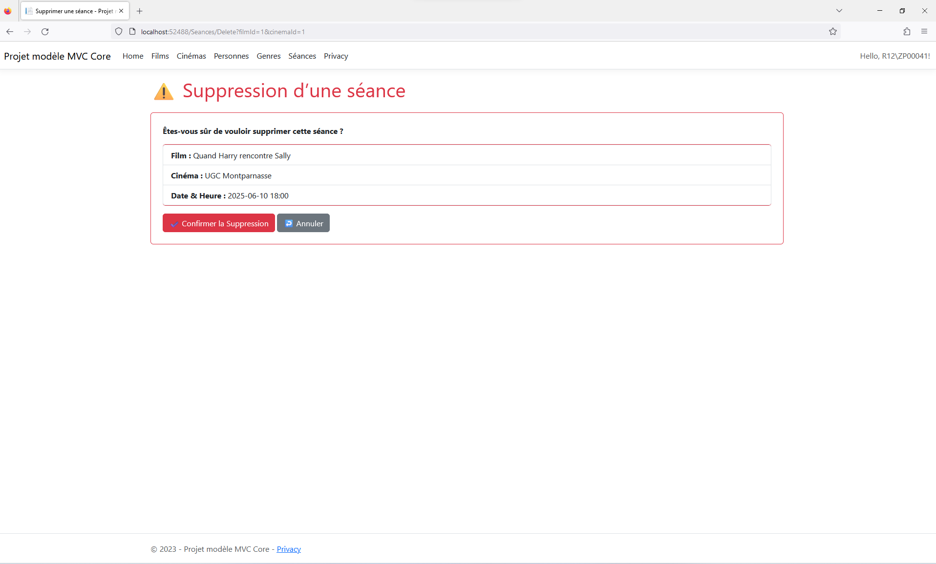
Task: Click the footer Privacy link
Action: [x=289, y=549]
